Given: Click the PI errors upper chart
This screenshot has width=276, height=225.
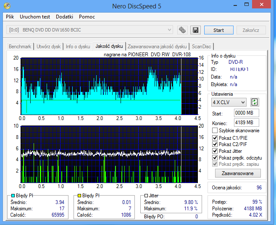Looking at the screenshot, I should [x=109, y=86].
